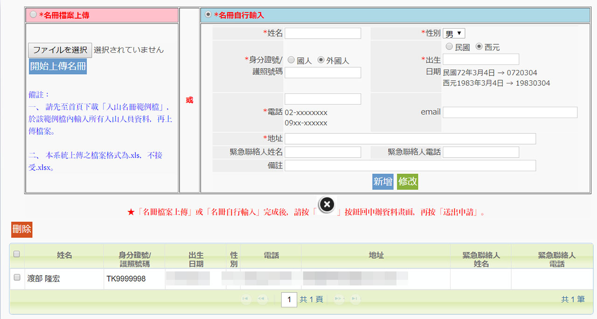
Task: Click the round black X close icon
Action: (327, 204)
